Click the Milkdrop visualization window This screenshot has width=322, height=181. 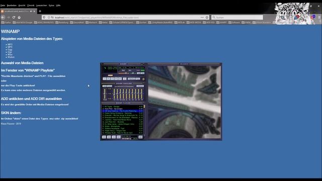[185, 102]
